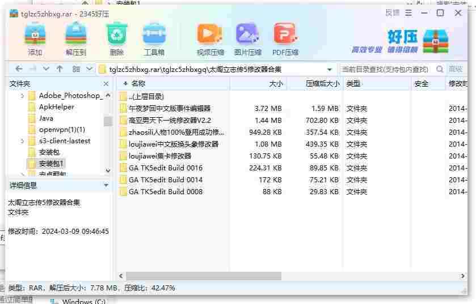Click the forward navigation arrow
This screenshot has width=476, height=304.
[x=32, y=69]
